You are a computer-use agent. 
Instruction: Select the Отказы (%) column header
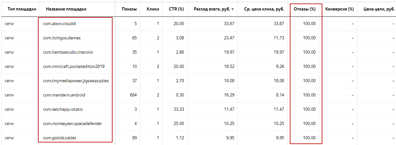pos(304,9)
